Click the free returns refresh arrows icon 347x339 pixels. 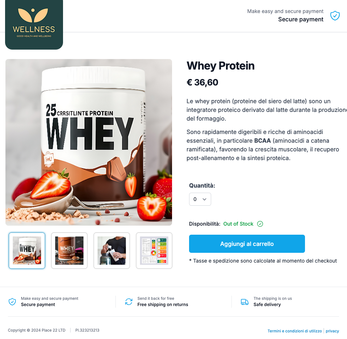(x=129, y=302)
